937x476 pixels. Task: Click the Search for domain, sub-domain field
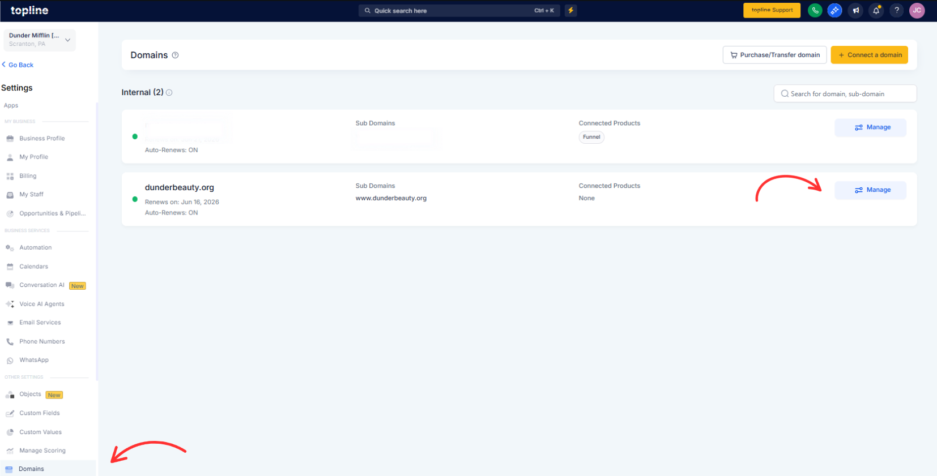point(845,94)
